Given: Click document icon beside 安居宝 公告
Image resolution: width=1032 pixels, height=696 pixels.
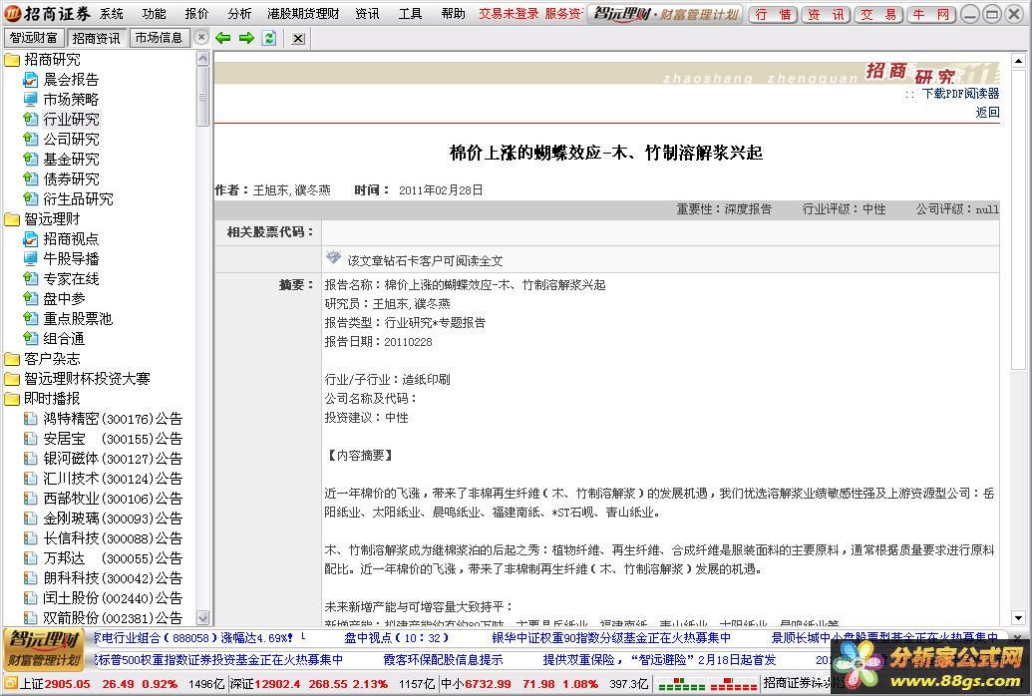Looking at the screenshot, I should 30,439.
